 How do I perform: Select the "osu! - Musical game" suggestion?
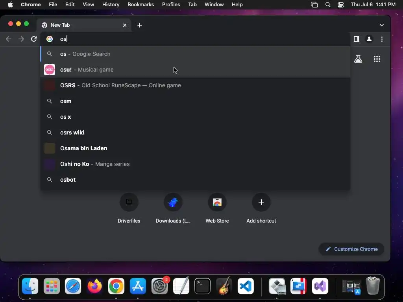[x=195, y=70]
